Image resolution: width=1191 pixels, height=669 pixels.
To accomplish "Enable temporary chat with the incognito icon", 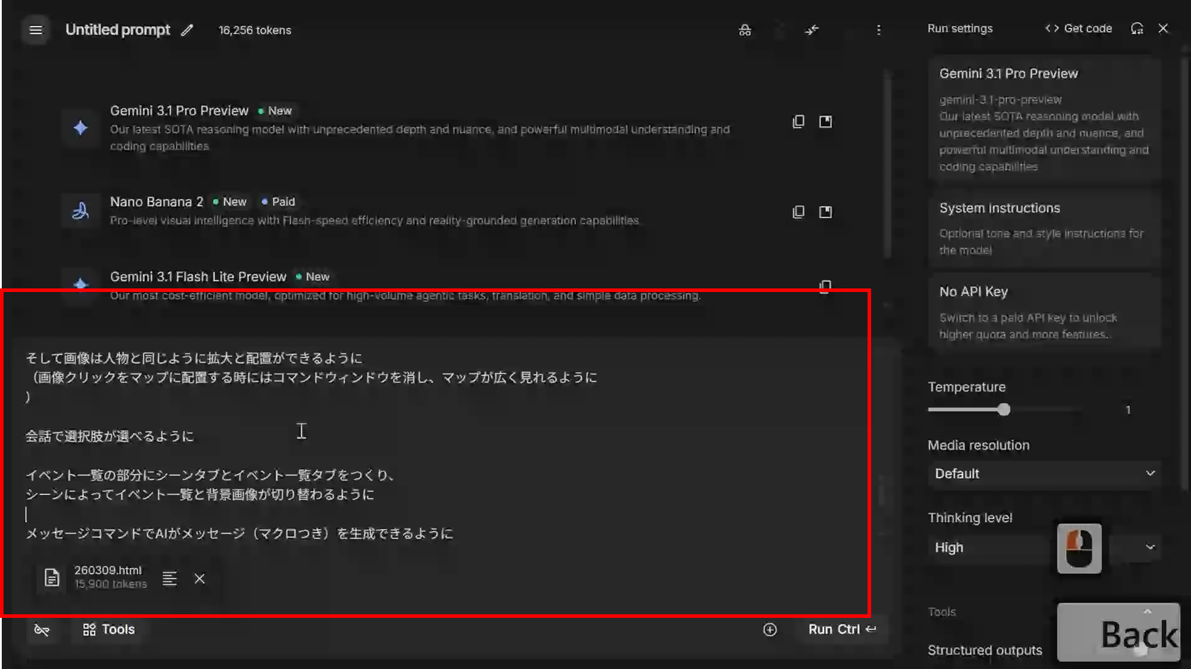I will (x=745, y=30).
